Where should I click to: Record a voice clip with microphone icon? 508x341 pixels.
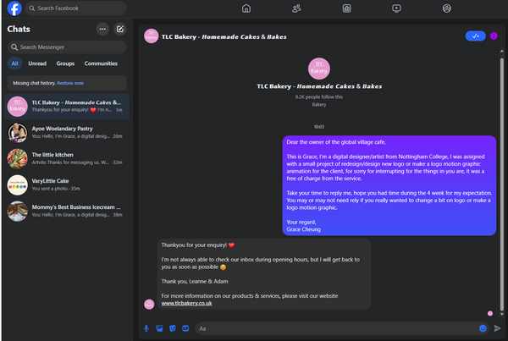click(x=146, y=328)
